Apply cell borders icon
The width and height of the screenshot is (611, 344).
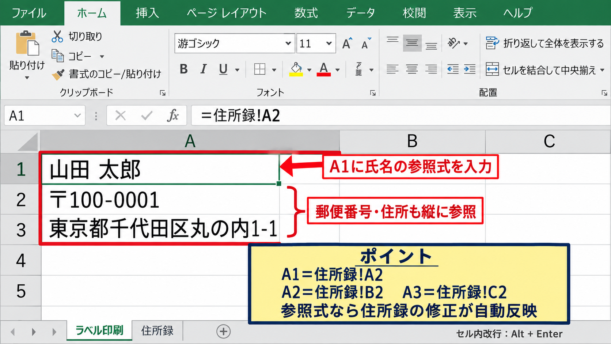tap(260, 69)
